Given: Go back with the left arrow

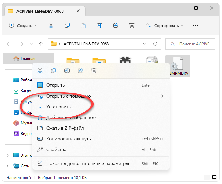Looking at the screenshot, I should click(x=9, y=44).
